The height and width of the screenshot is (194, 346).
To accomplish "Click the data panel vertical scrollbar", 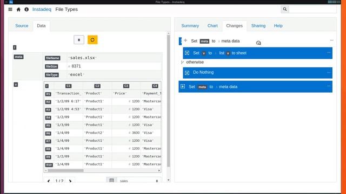I will point(169,101).
